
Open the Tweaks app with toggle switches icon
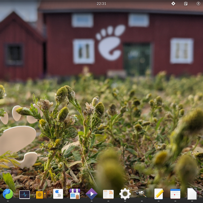(58, 194)
